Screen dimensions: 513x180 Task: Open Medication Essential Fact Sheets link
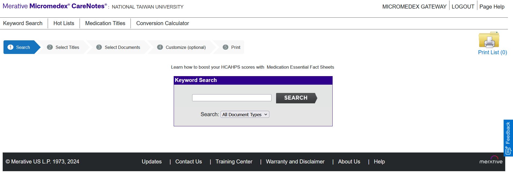coord(300,67)
